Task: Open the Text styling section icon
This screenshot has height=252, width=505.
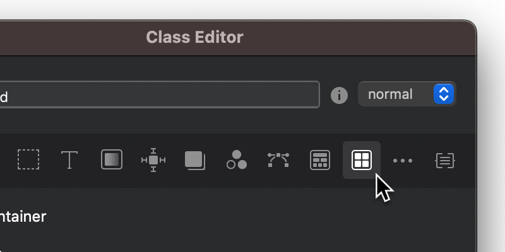Action: click(x=69, y=160)
